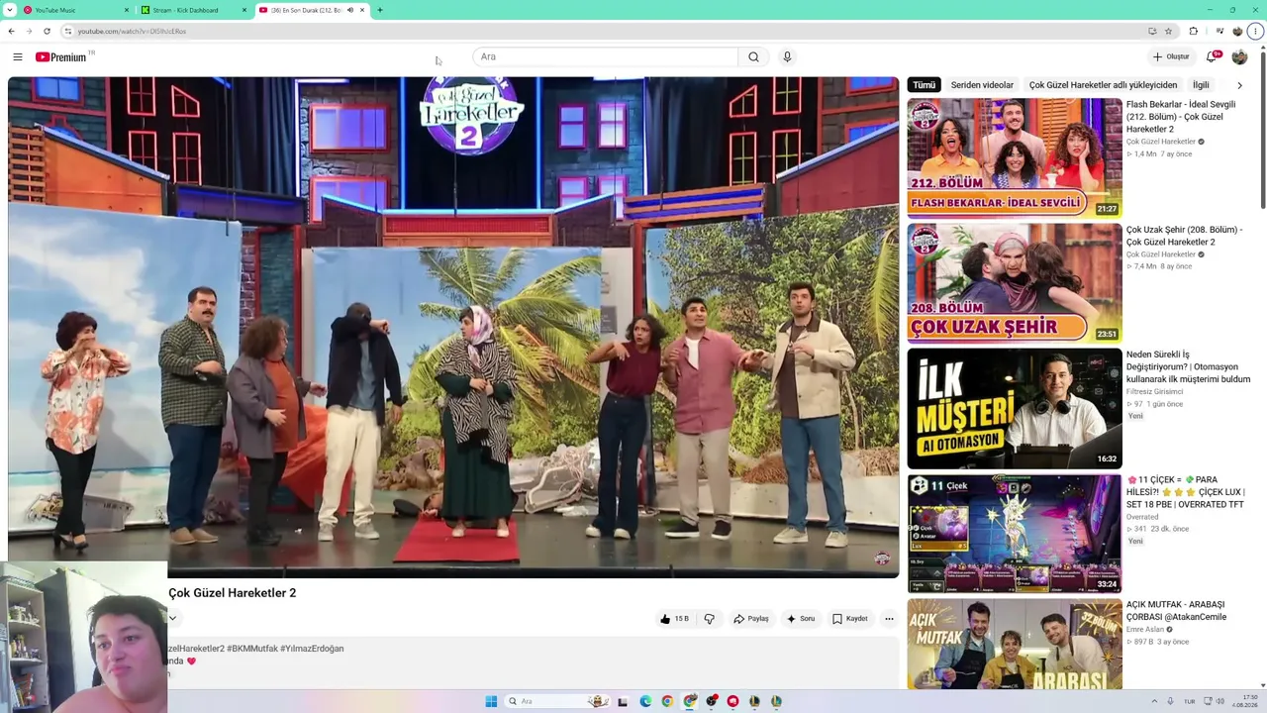Open the Chrome profile avatar
Screen dimensions: 1267x713
(1237, 31)
